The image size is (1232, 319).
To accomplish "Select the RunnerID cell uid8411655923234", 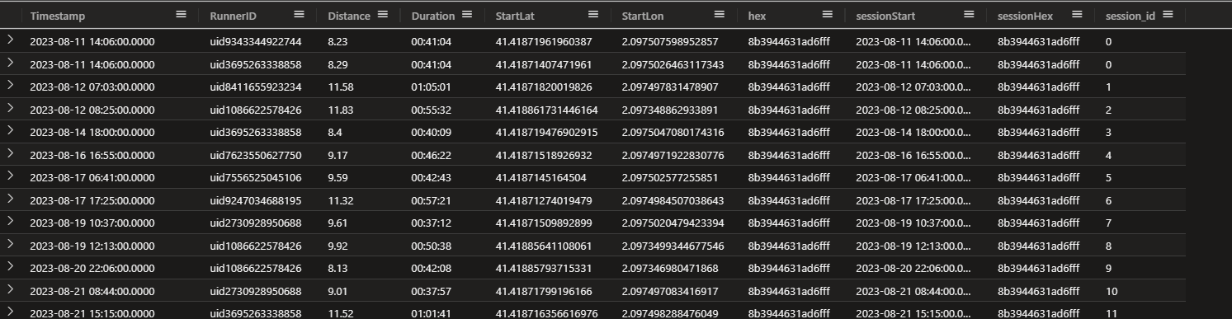I will click(x=256, y=87).
